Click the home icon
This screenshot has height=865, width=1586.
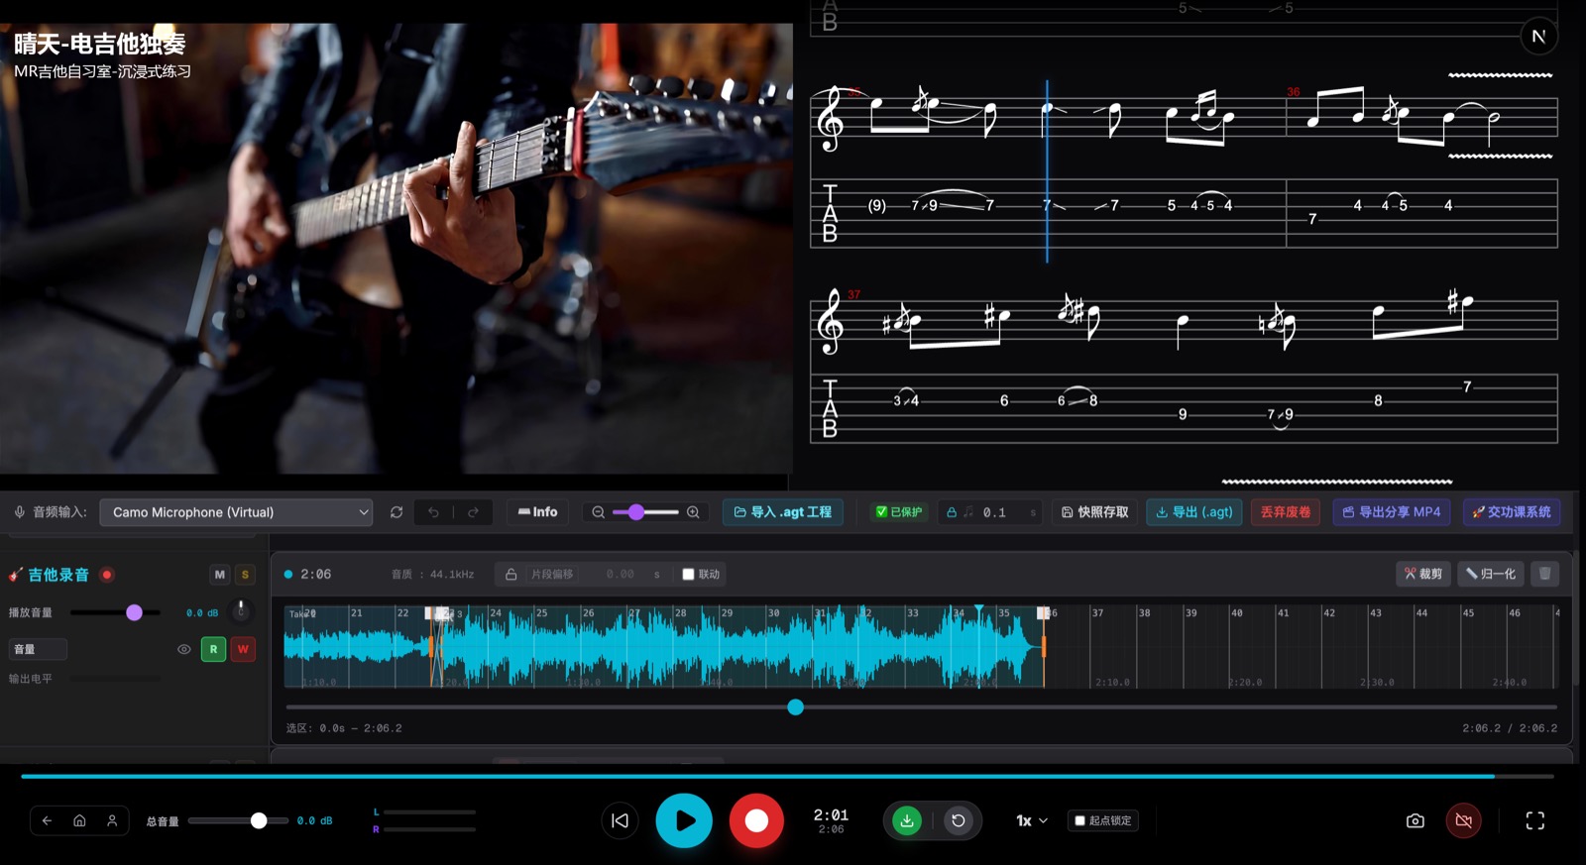coord(79,820)
